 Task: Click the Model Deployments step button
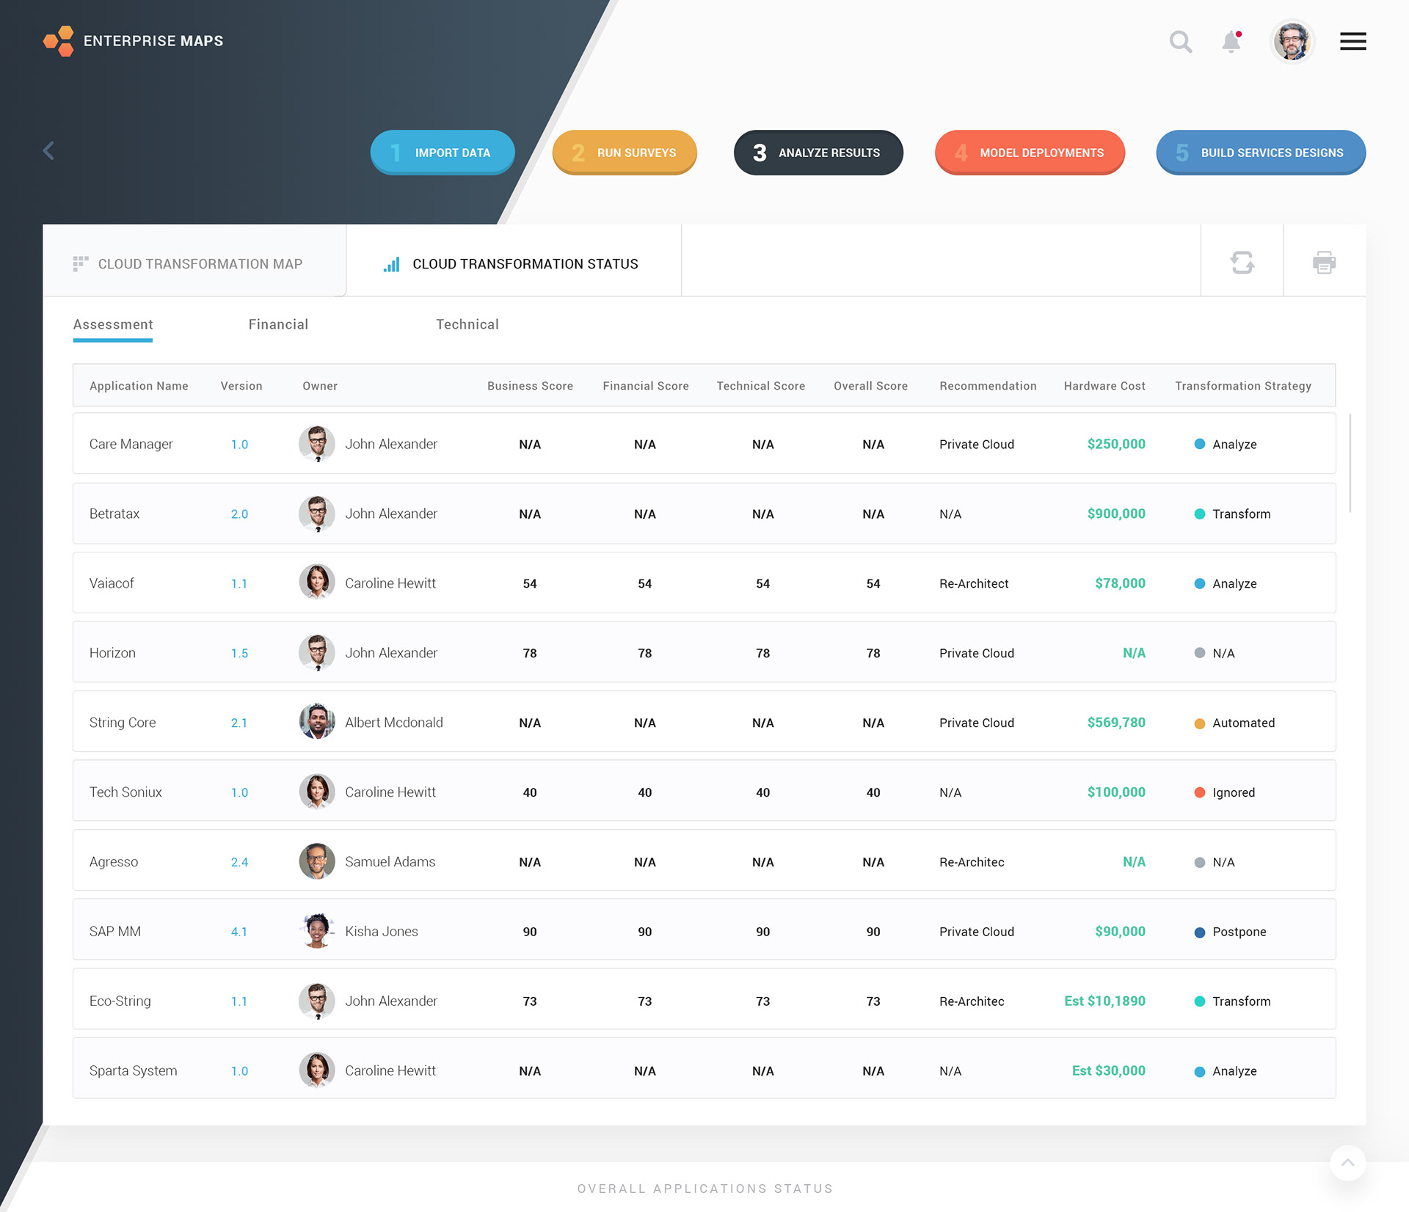pyautogui.click(x=1030, y=153)
